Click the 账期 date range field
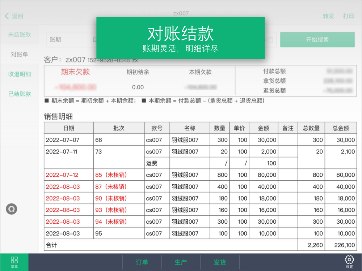Viewport: 362px width, 271px height. click(161, 40)
